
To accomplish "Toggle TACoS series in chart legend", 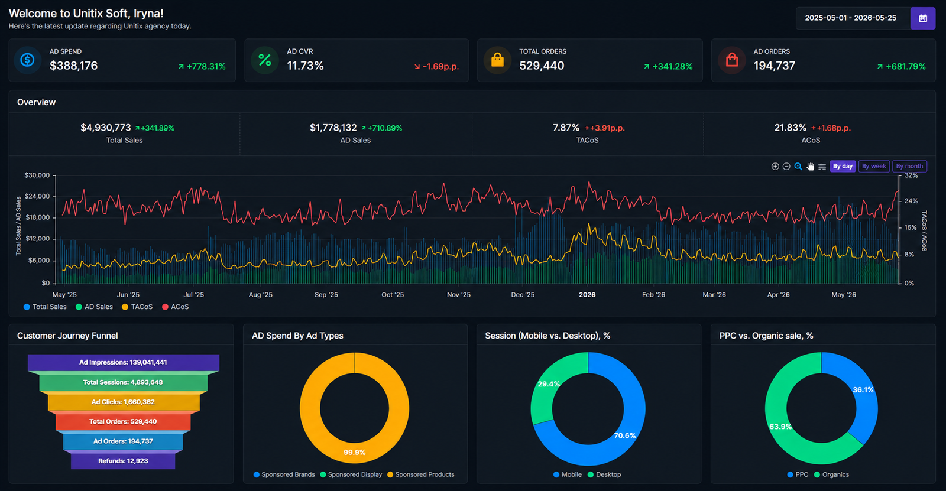I will tap(137, 307).
